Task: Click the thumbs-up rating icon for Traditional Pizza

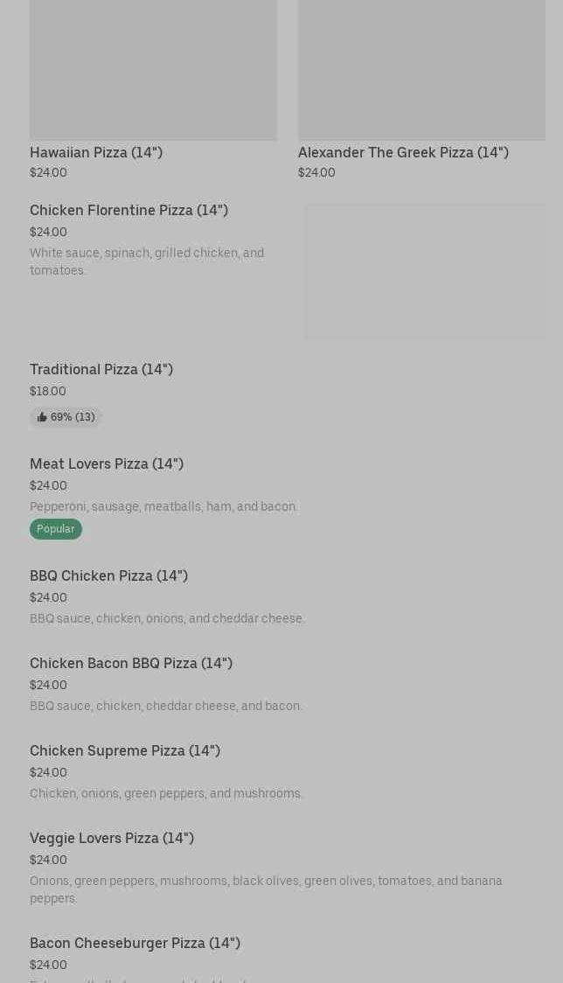Action: (x=42, y=417)
